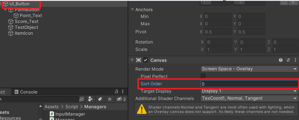Edit the Scale X field
Viewport: 299px width, 120px height.
219,49
